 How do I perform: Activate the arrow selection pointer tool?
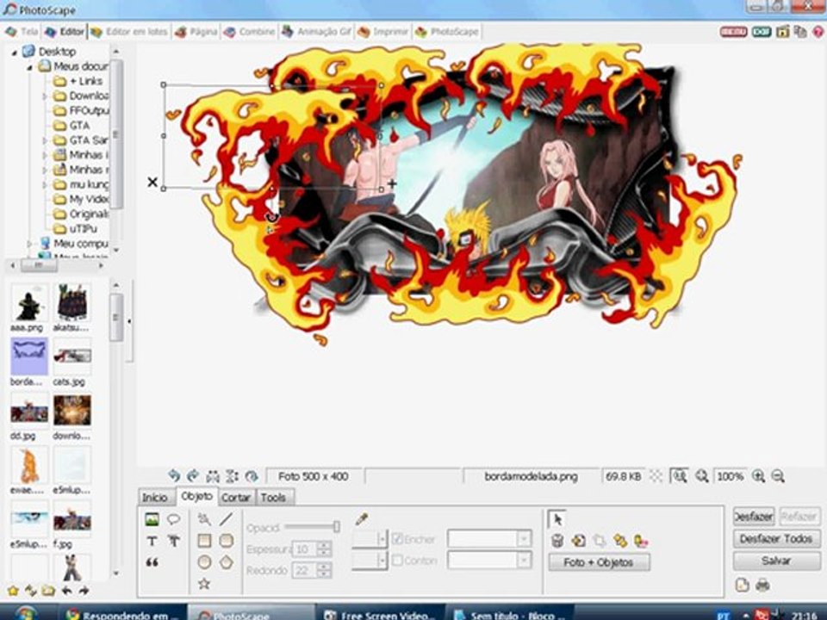[x=557, y=519]
